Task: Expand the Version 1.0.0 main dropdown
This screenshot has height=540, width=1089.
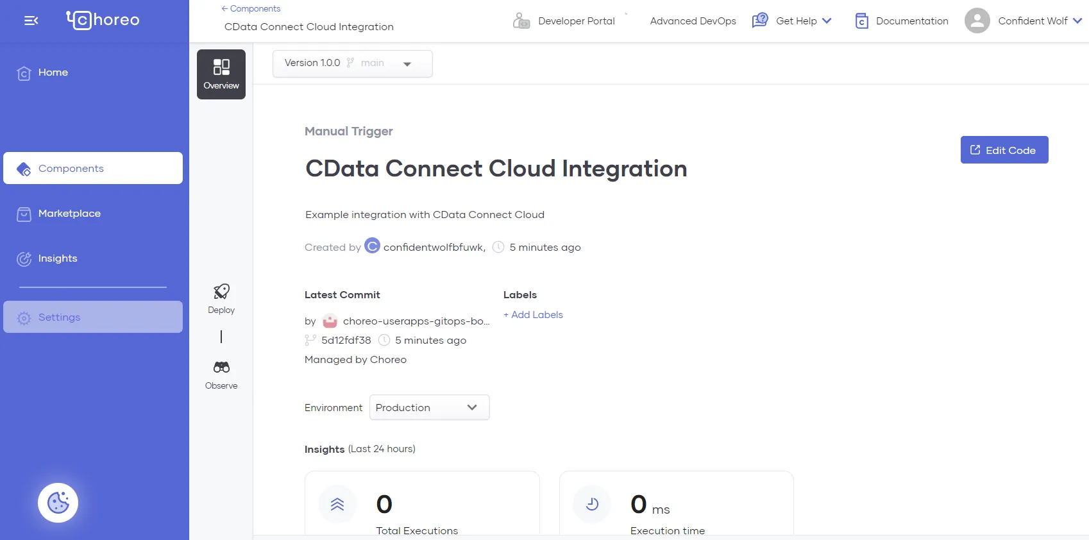Action: (352, 63)
